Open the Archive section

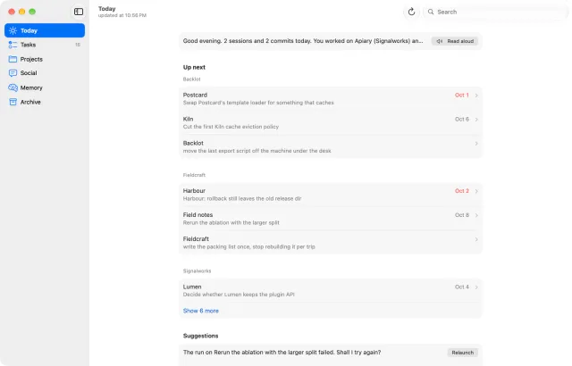(x=45, y=102)
